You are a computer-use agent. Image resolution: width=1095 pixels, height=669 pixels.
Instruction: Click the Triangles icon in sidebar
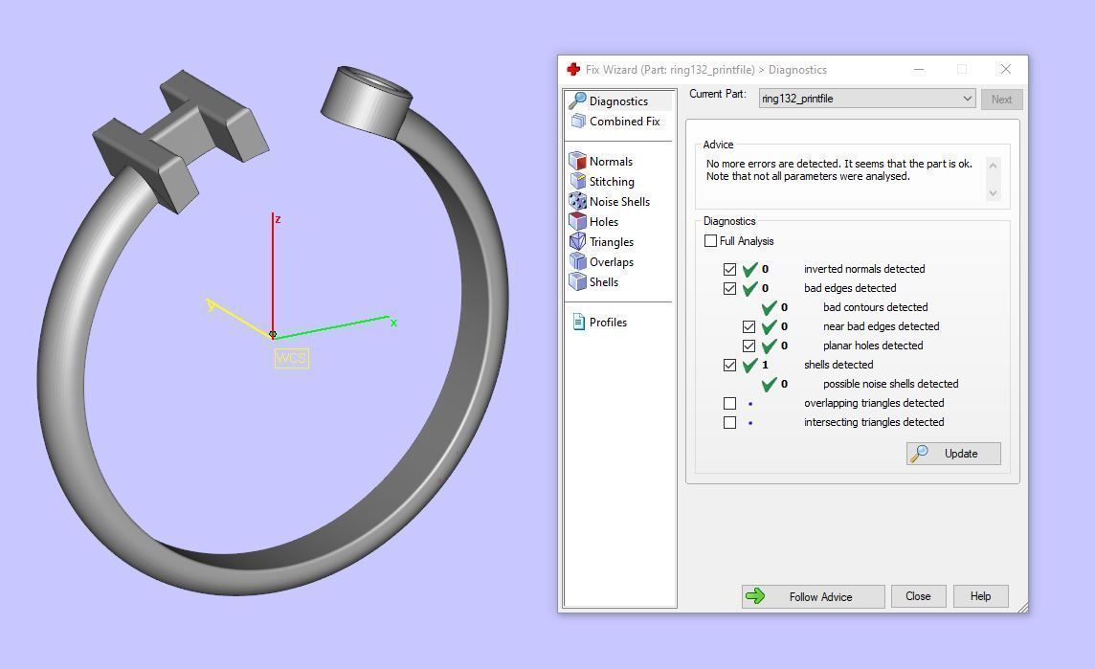577,241
